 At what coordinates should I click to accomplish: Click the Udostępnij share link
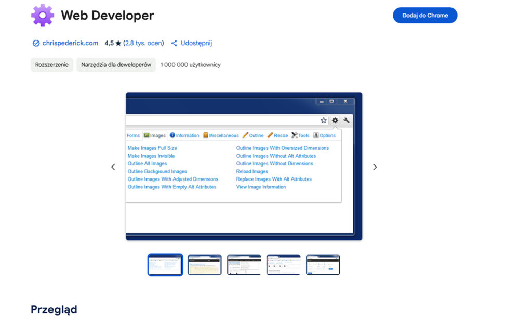tap(196, 43)
